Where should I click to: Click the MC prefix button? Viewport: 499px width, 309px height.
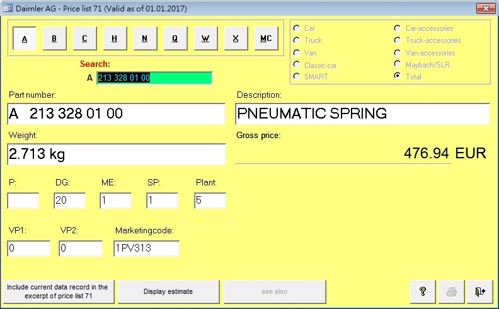click(266, 38)
